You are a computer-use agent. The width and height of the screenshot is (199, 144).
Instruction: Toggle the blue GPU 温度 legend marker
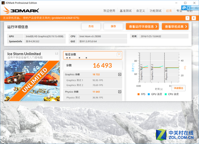pyautogui.click(x=149, y=94)
